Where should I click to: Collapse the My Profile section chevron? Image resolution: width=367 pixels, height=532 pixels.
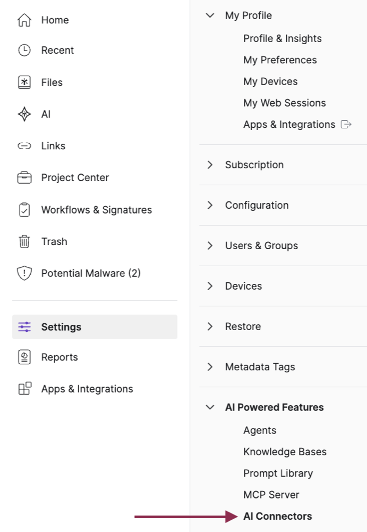pos(210,15)
